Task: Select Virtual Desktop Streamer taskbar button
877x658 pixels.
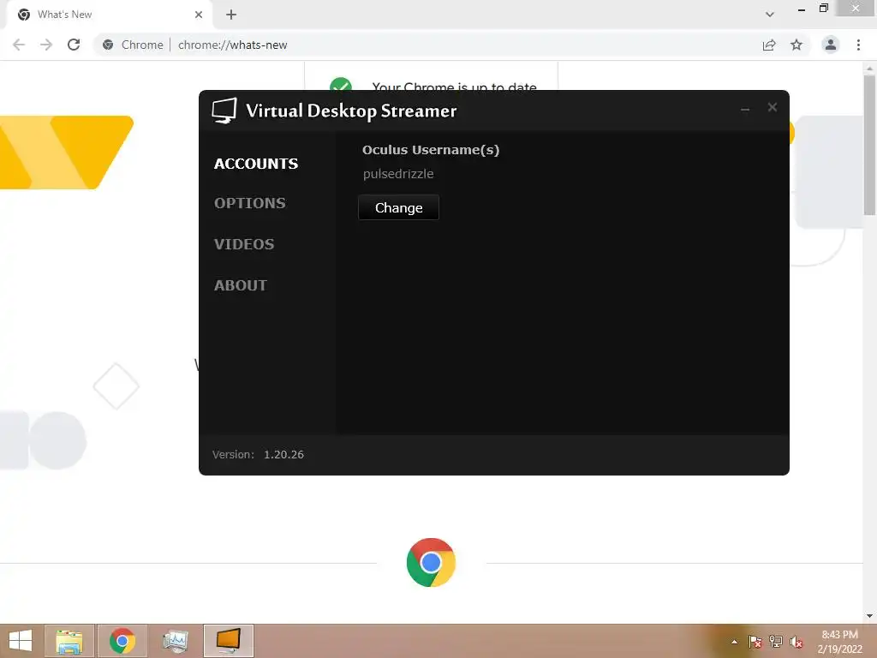Action: tap(229, 641)
